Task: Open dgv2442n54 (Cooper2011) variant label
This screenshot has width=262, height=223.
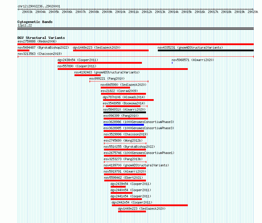Action: pos(132,202)
